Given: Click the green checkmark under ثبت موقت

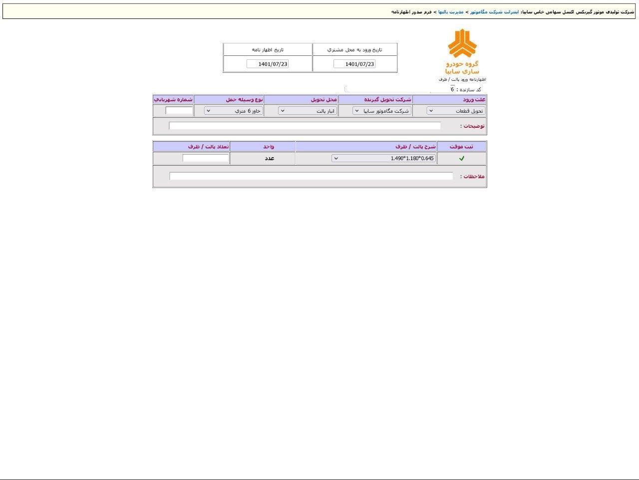Looking at the screenshot, I should tap(461, 159).
